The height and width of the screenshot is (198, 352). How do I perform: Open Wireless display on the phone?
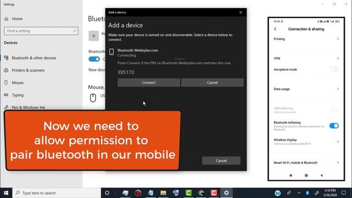click(306, 141)
